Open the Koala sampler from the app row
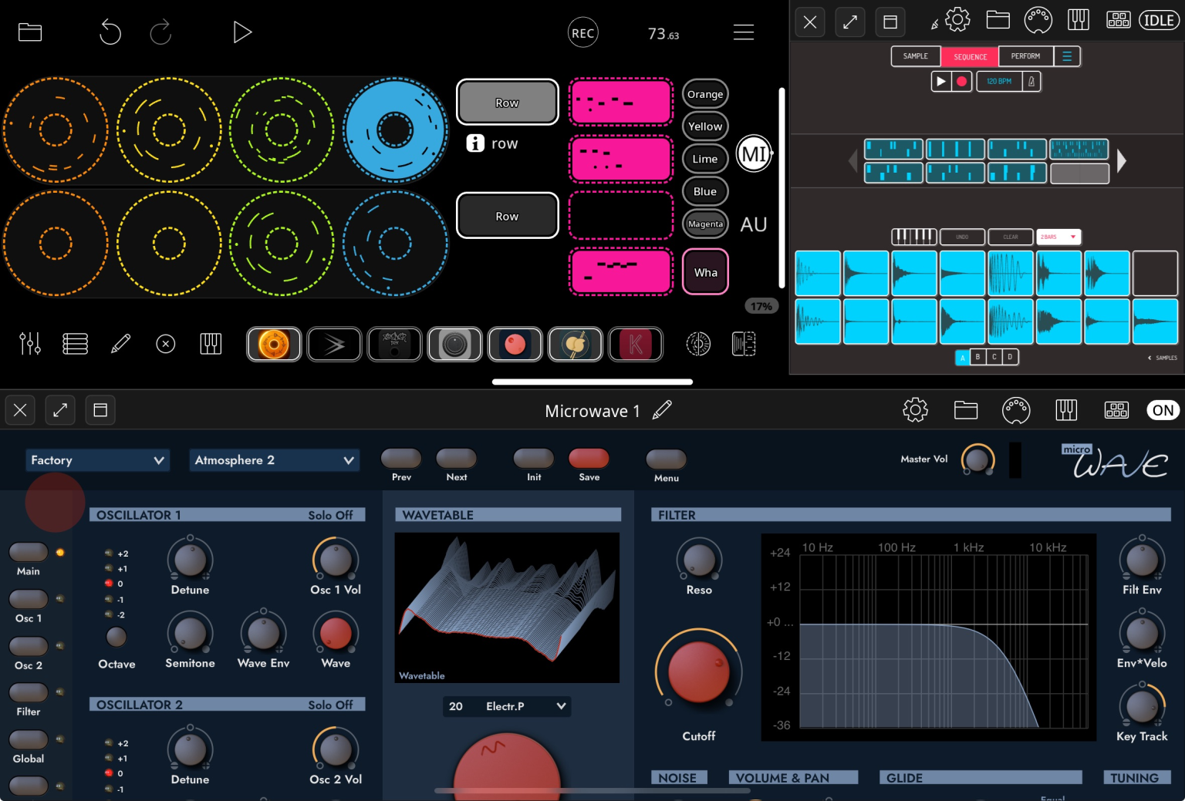This screenshot has width=1185, height=801. coord(635,344)
